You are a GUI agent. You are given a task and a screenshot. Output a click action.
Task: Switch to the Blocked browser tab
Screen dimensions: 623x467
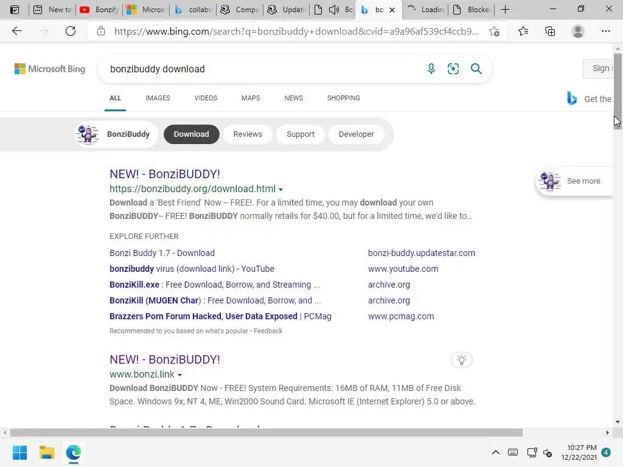click(x=472, y=10)
